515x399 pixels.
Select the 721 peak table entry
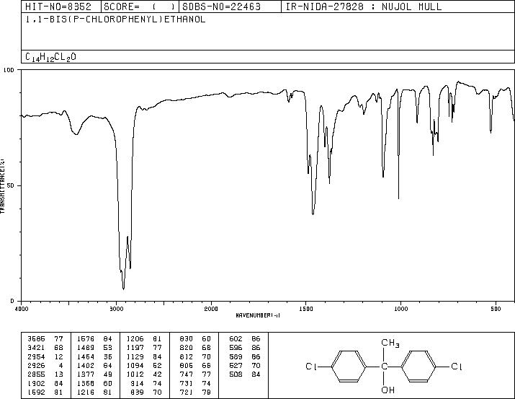click(x=195, y=392)
